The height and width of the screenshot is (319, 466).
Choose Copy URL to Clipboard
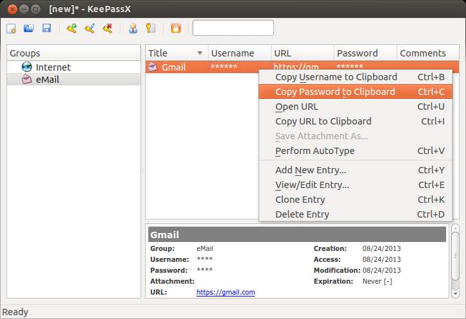[x=356, y=121]
